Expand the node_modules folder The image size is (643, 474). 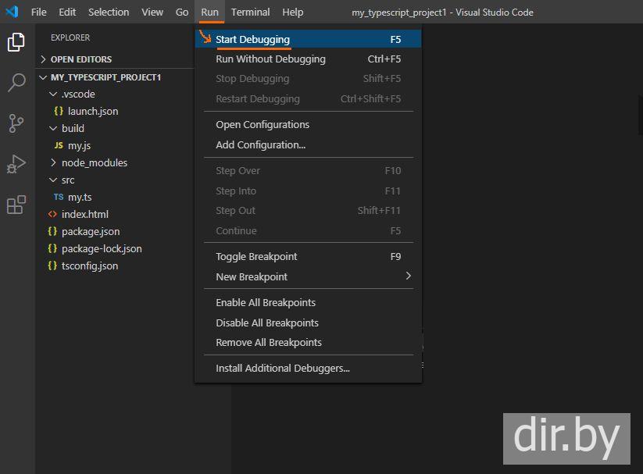(x=94, y=162)
